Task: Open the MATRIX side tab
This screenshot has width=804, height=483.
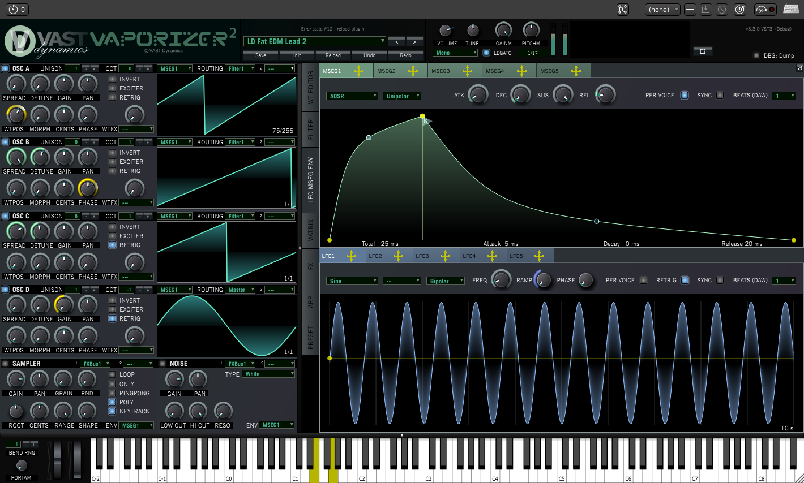Action: tap(310, 229)
